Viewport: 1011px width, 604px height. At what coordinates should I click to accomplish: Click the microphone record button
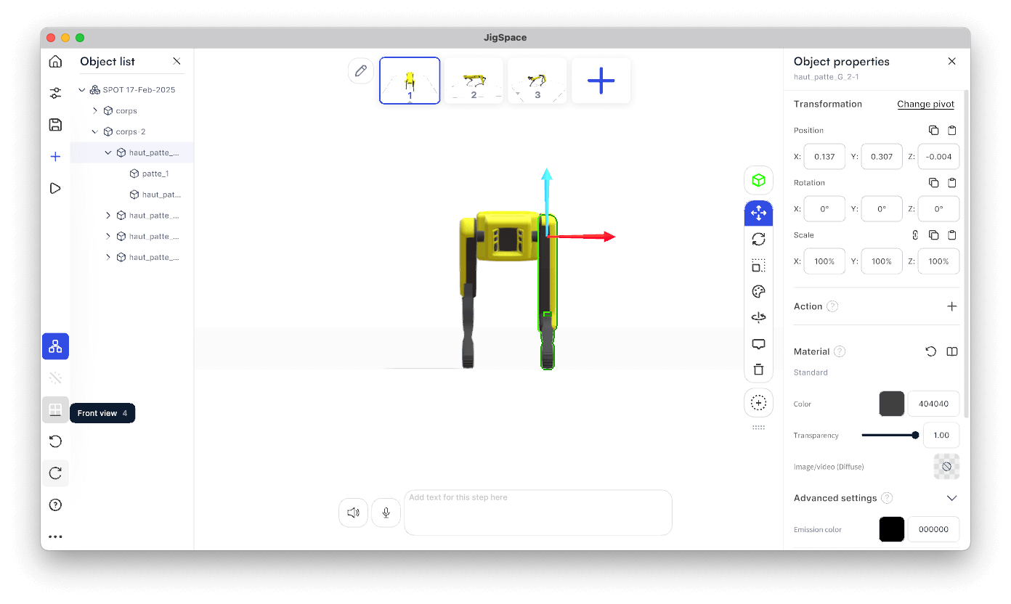(x=386, y=513)
